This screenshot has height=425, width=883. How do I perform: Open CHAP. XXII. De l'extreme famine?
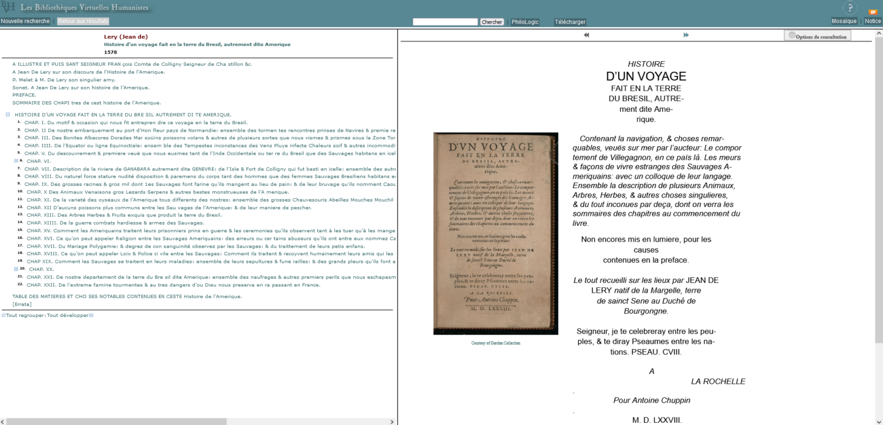tap(174, 285)
